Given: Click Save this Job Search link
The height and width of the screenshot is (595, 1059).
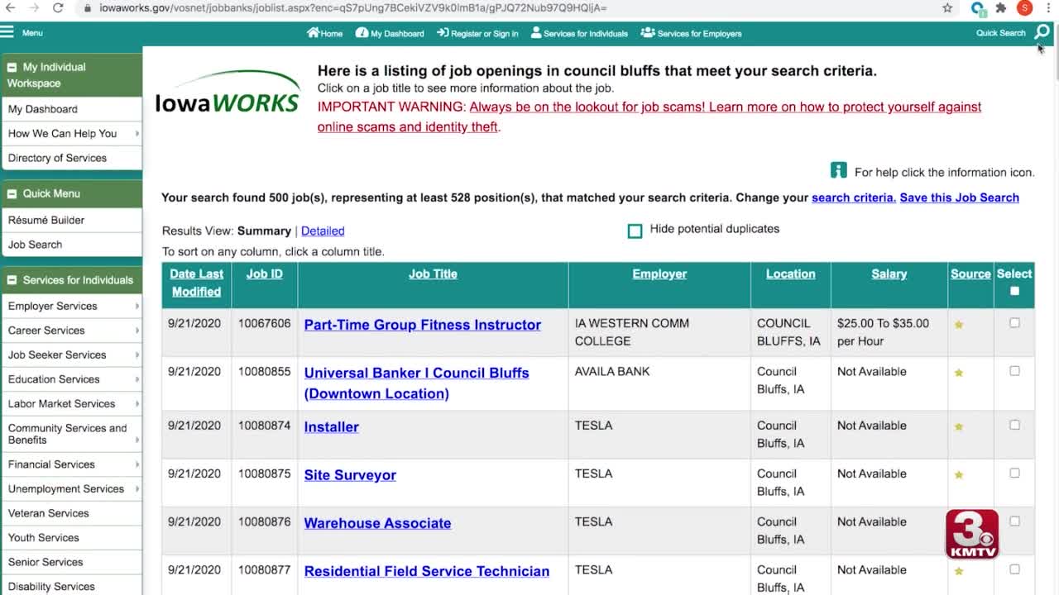Looking at the screenshot, I should (x=959, y=198).
